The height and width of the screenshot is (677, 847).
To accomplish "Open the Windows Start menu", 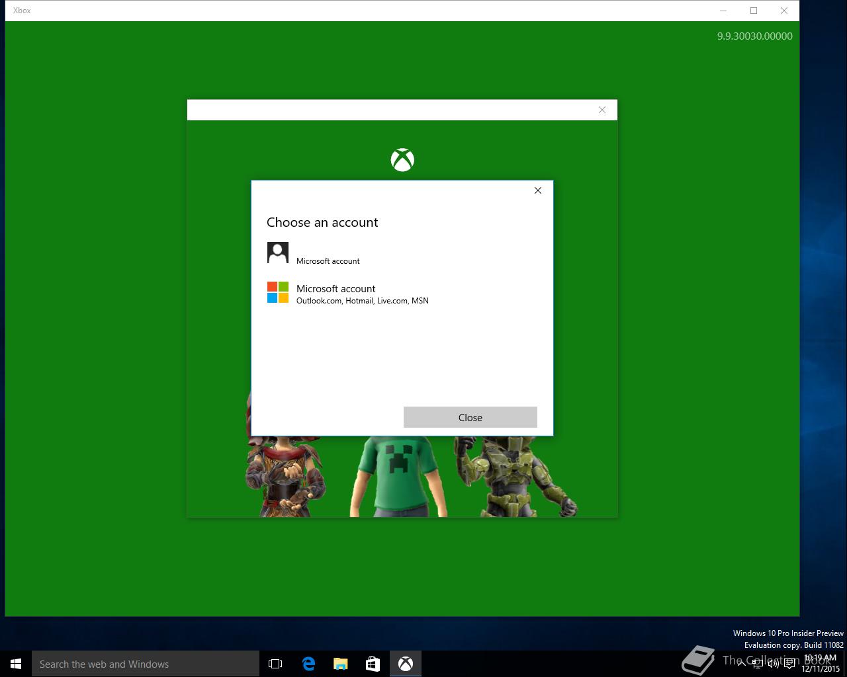I will click(16, 664).
